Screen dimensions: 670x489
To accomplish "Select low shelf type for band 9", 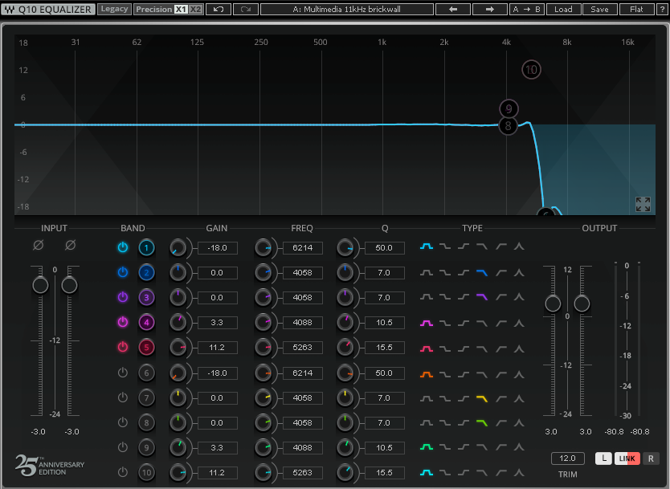I will pyautogui.click(x=445, y=447).
